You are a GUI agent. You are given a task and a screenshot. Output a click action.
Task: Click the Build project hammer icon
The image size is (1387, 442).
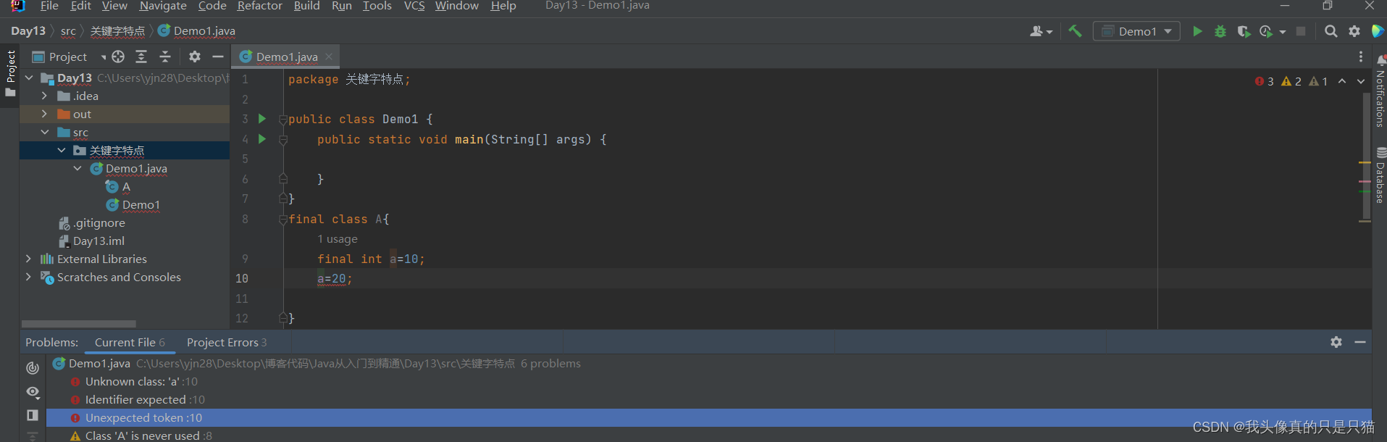tap(1075, 31)
